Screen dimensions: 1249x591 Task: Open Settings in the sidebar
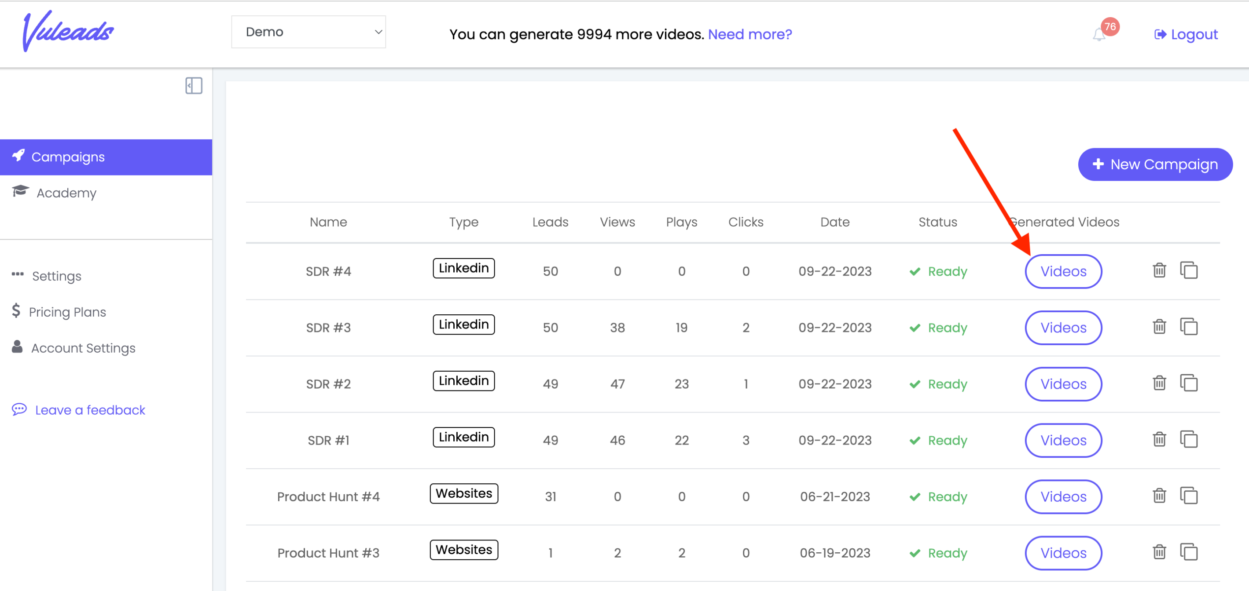pyautogui.click(x=47, y=276)
